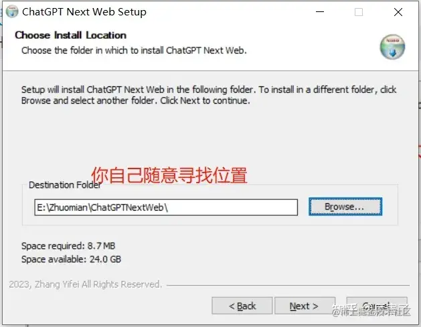Click the watermark text at the bottom right

point(371,310)
